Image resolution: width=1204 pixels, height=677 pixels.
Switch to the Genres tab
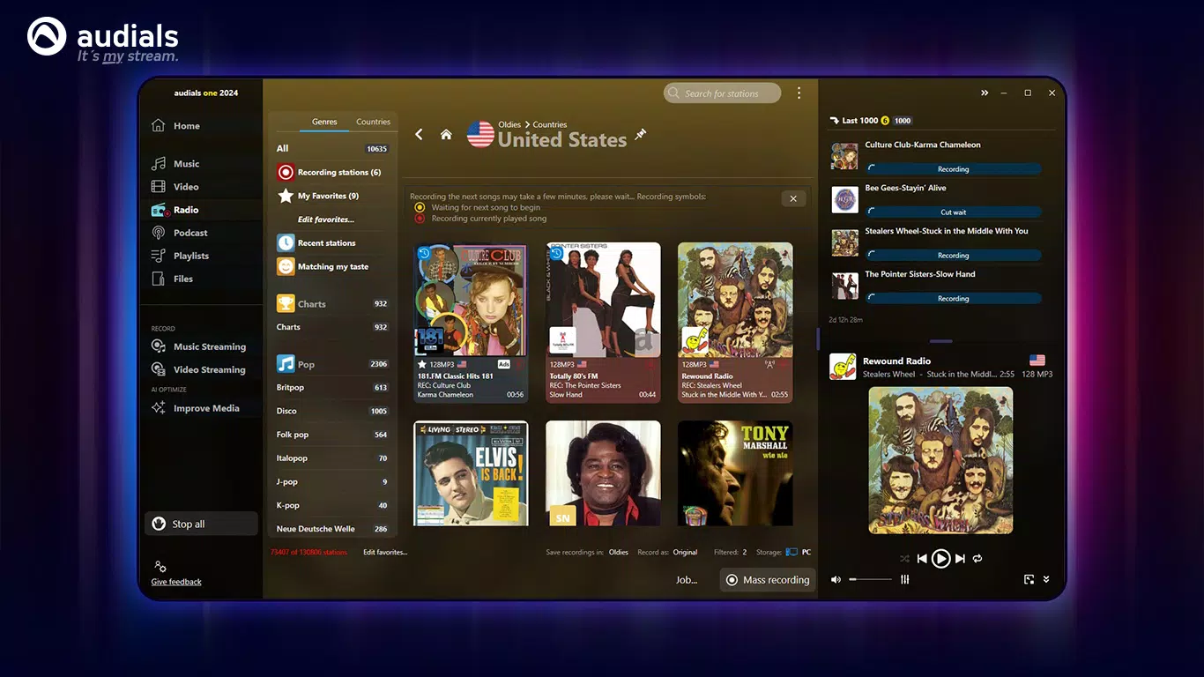[x=324, y=122]
